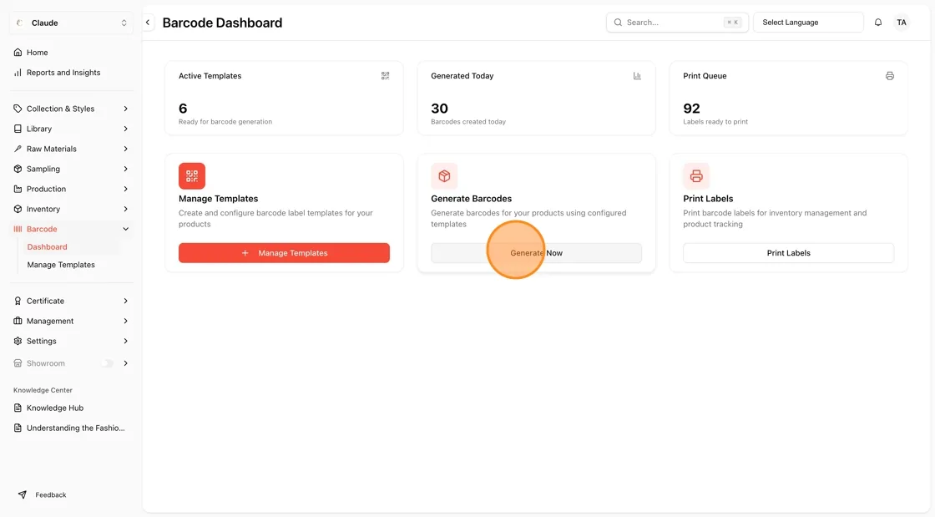Click the Barcode icon in sidebar
Screen dimensions: 935x517
tap(18, 229)
